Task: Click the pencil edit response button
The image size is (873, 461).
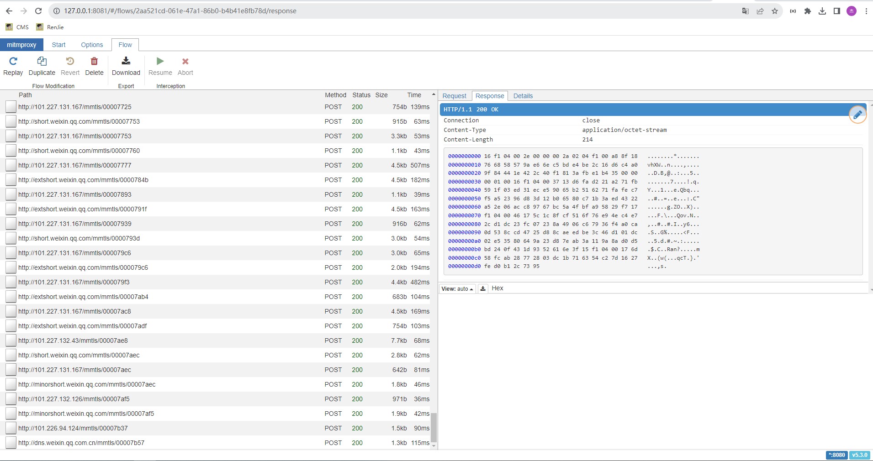Action: tap(857, 115)
